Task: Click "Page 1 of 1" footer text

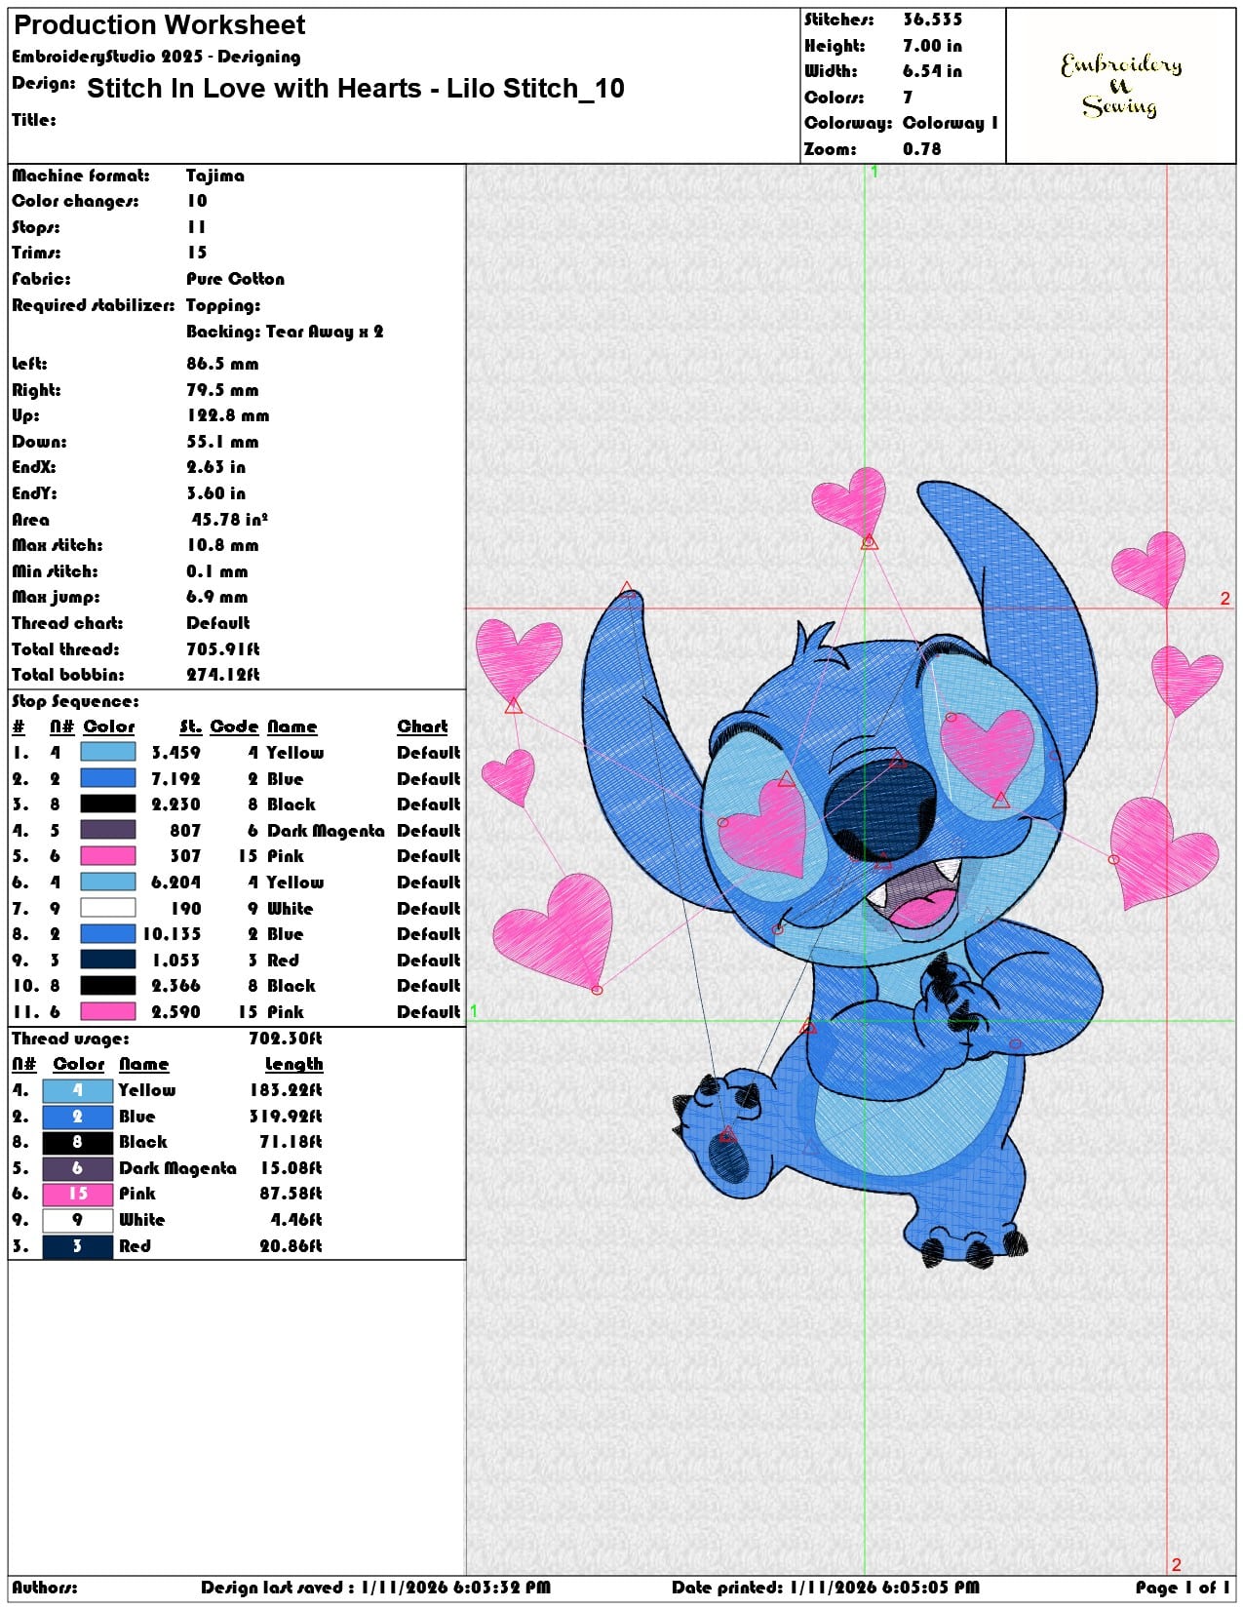Action: click(1183, 1588)
